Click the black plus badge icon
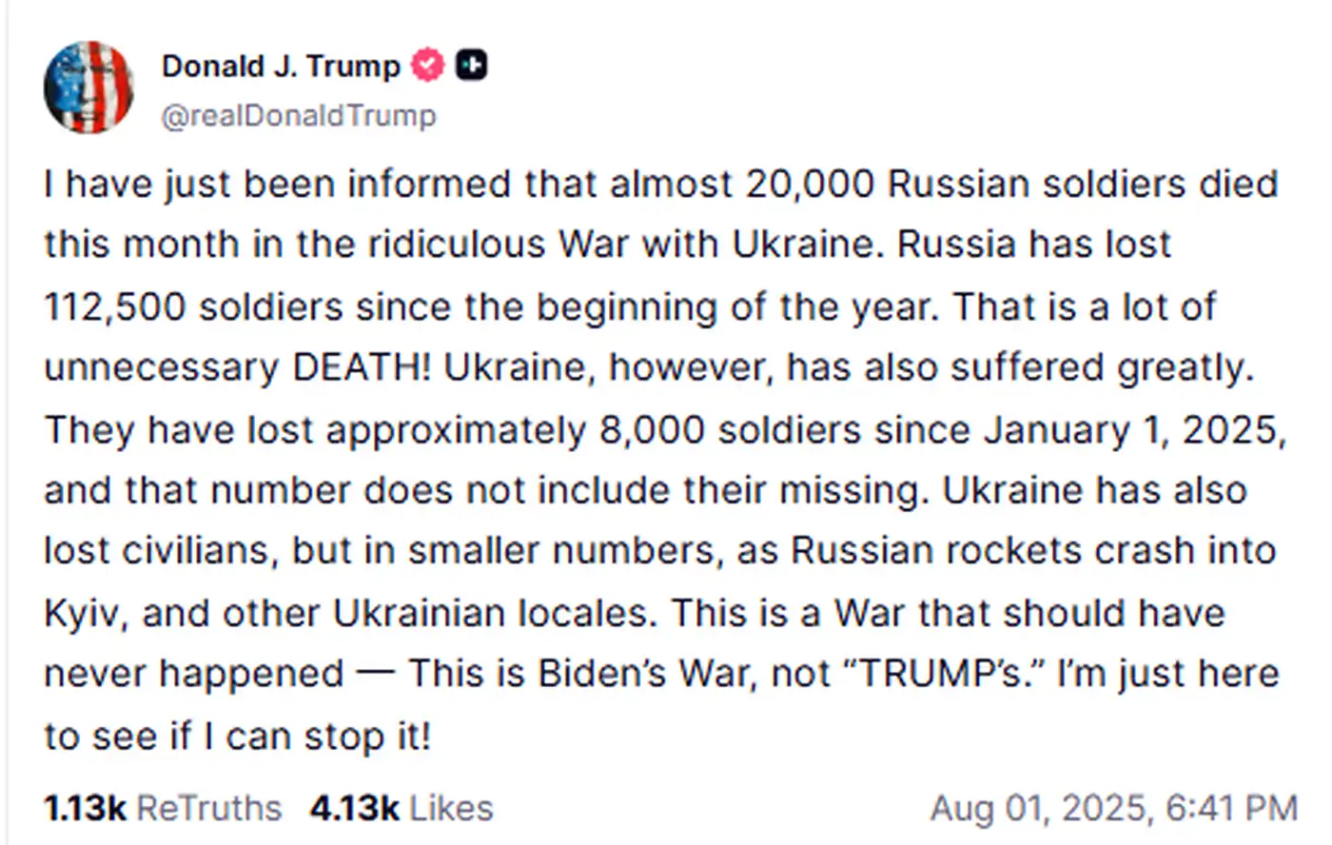The width and height of the screenshot is (1332, 845). pyautogui.click(x=471, y=65)
